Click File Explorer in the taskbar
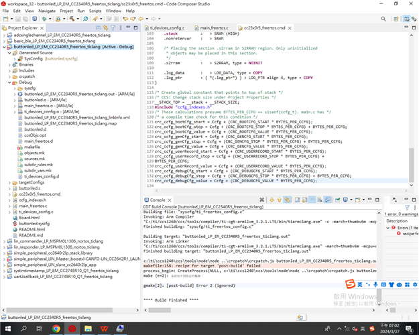419x335 pixels. 88,328
